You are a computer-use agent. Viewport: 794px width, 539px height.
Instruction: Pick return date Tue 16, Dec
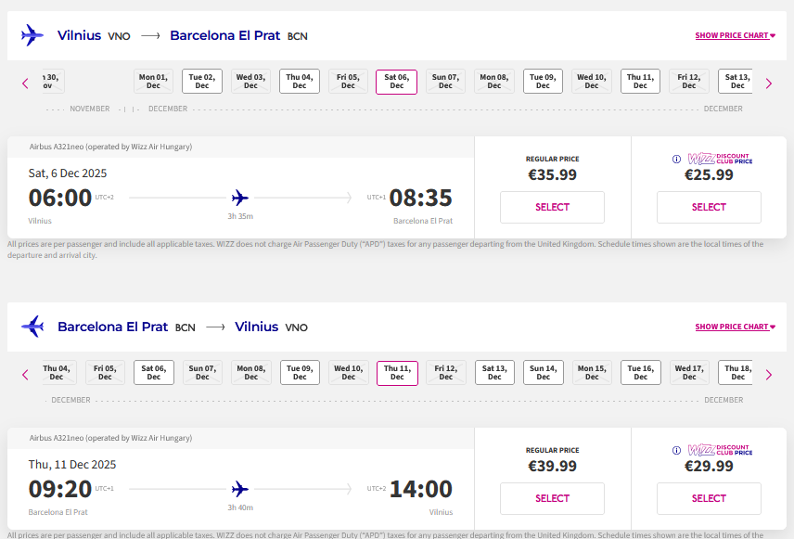point(640,373)
